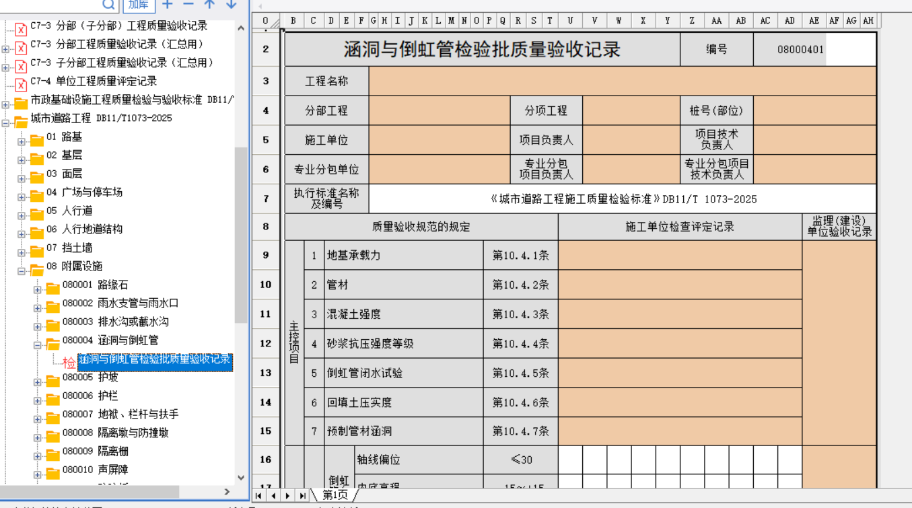Click the 项目负责人 input cell
Screen dimensions: 912x508
click(631, 140)
